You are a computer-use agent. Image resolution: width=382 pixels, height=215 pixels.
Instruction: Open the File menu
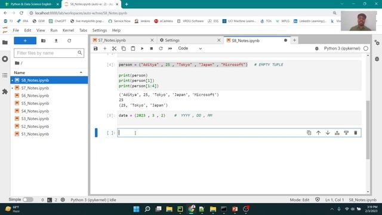(16, 30)
